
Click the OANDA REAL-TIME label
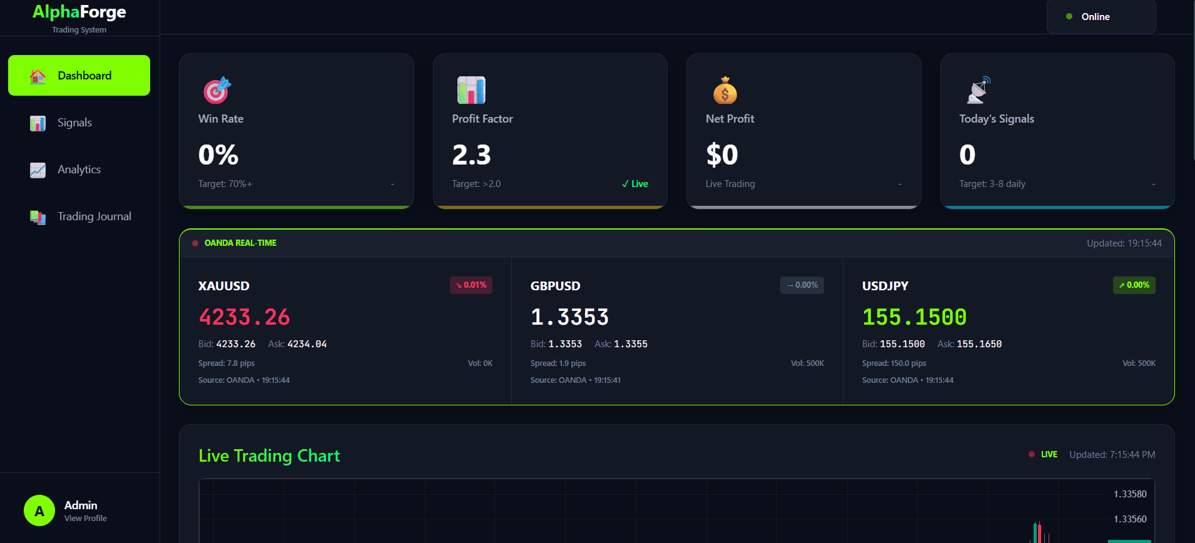240,243
